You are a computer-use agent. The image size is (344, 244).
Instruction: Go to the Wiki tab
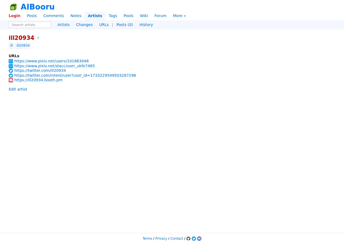pyautogui.click(x=144, y=16)
